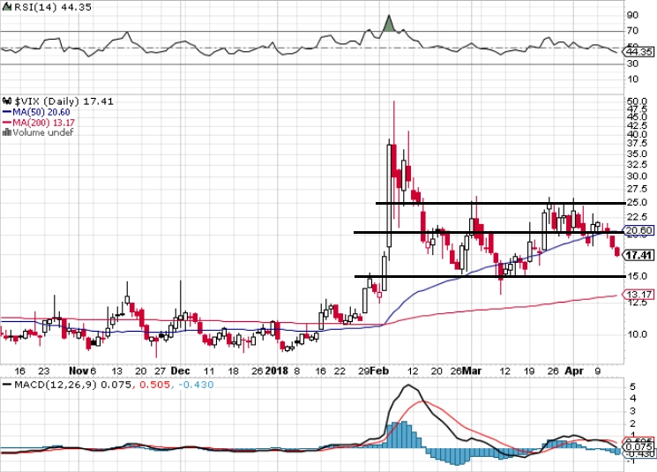Click the Apr date axis label

click(574, 371)
